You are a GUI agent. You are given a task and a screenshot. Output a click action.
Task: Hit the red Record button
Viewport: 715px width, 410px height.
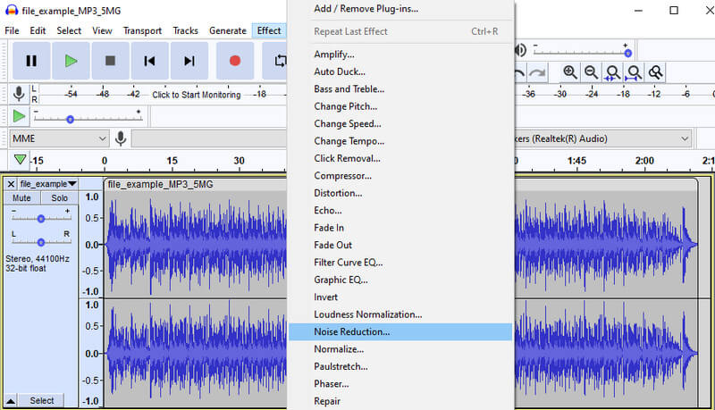tap(235, 61)
